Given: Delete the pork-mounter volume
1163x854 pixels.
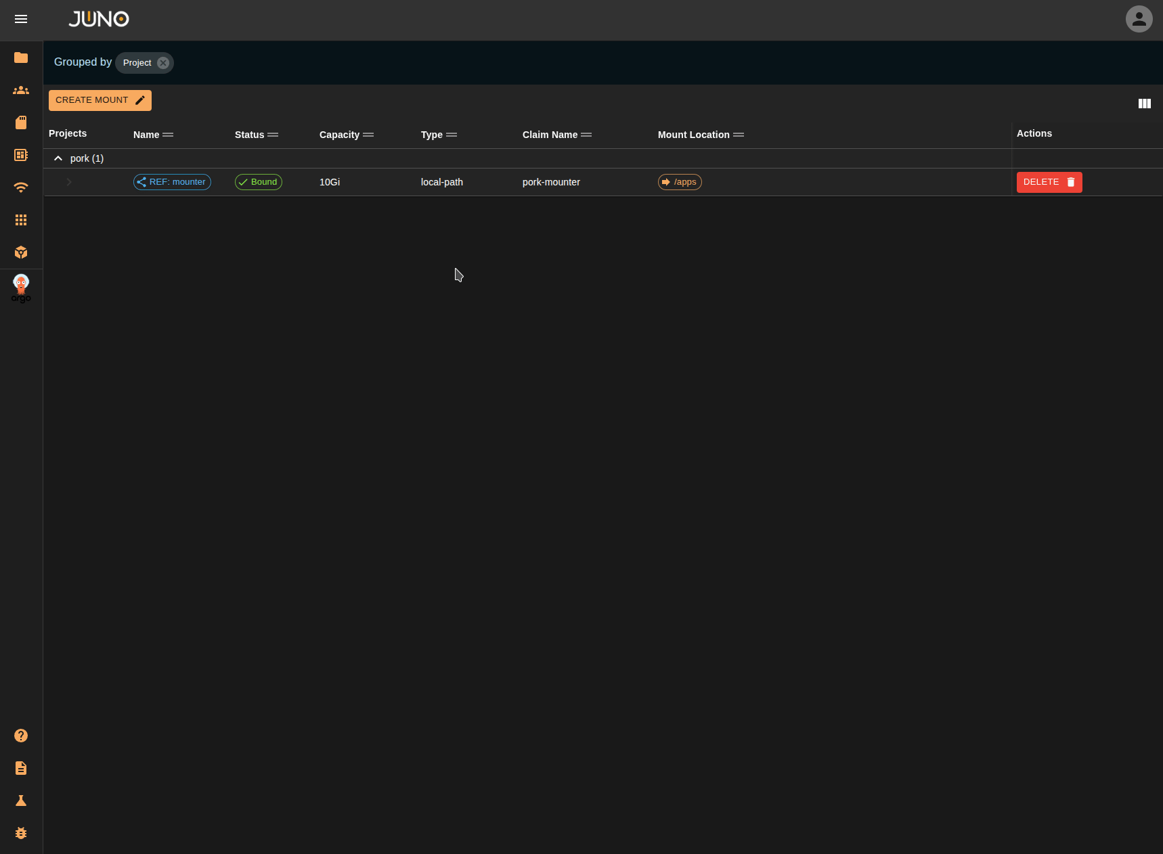Looking at the screenshot, I should coord(1049,182).
